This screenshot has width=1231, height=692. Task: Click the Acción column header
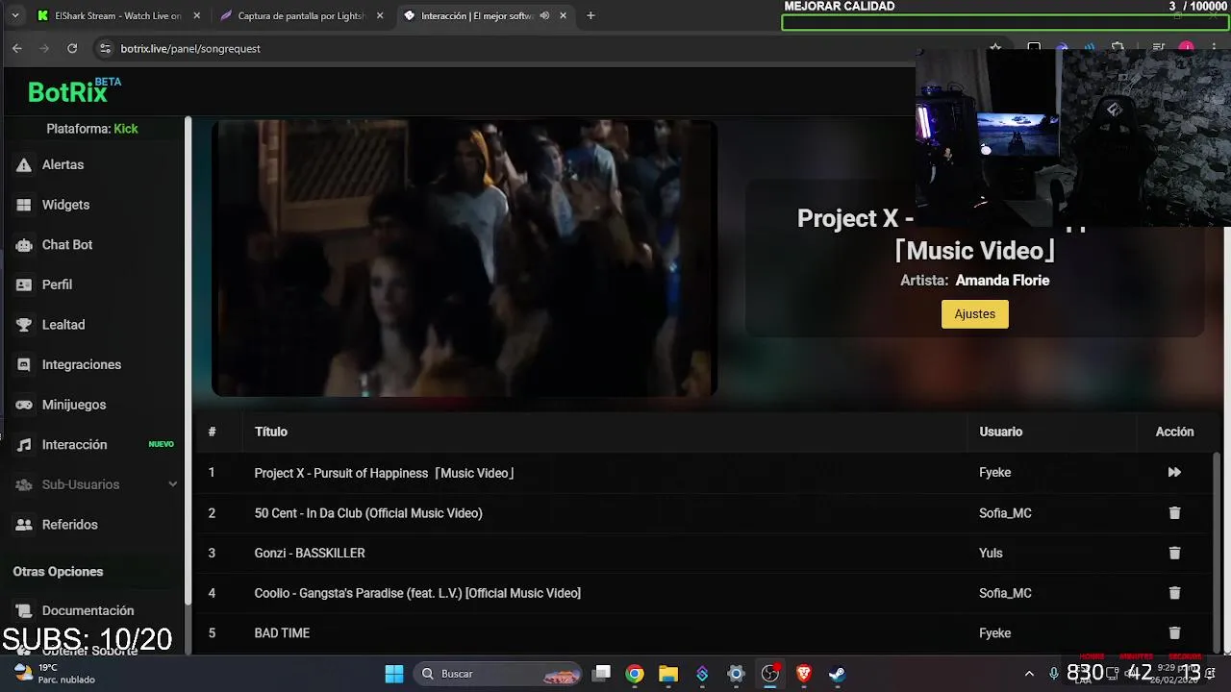(1174, 432)
